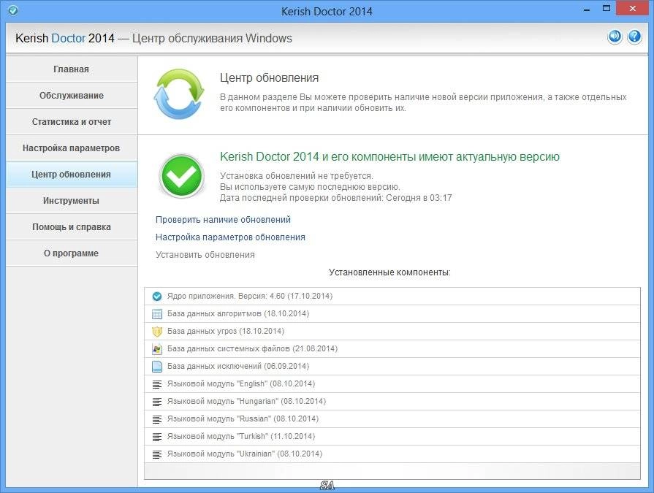654x493 pixels.
Task: Select Центр обновления in sidebar
Action: click(x=72, y=175)
